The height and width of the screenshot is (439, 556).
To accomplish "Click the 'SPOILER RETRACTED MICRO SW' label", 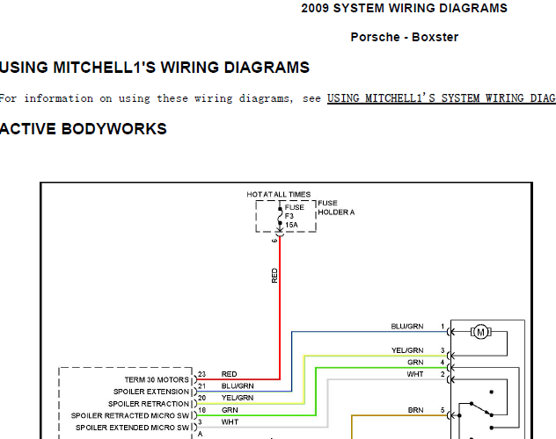I will [x=130, y=415].
